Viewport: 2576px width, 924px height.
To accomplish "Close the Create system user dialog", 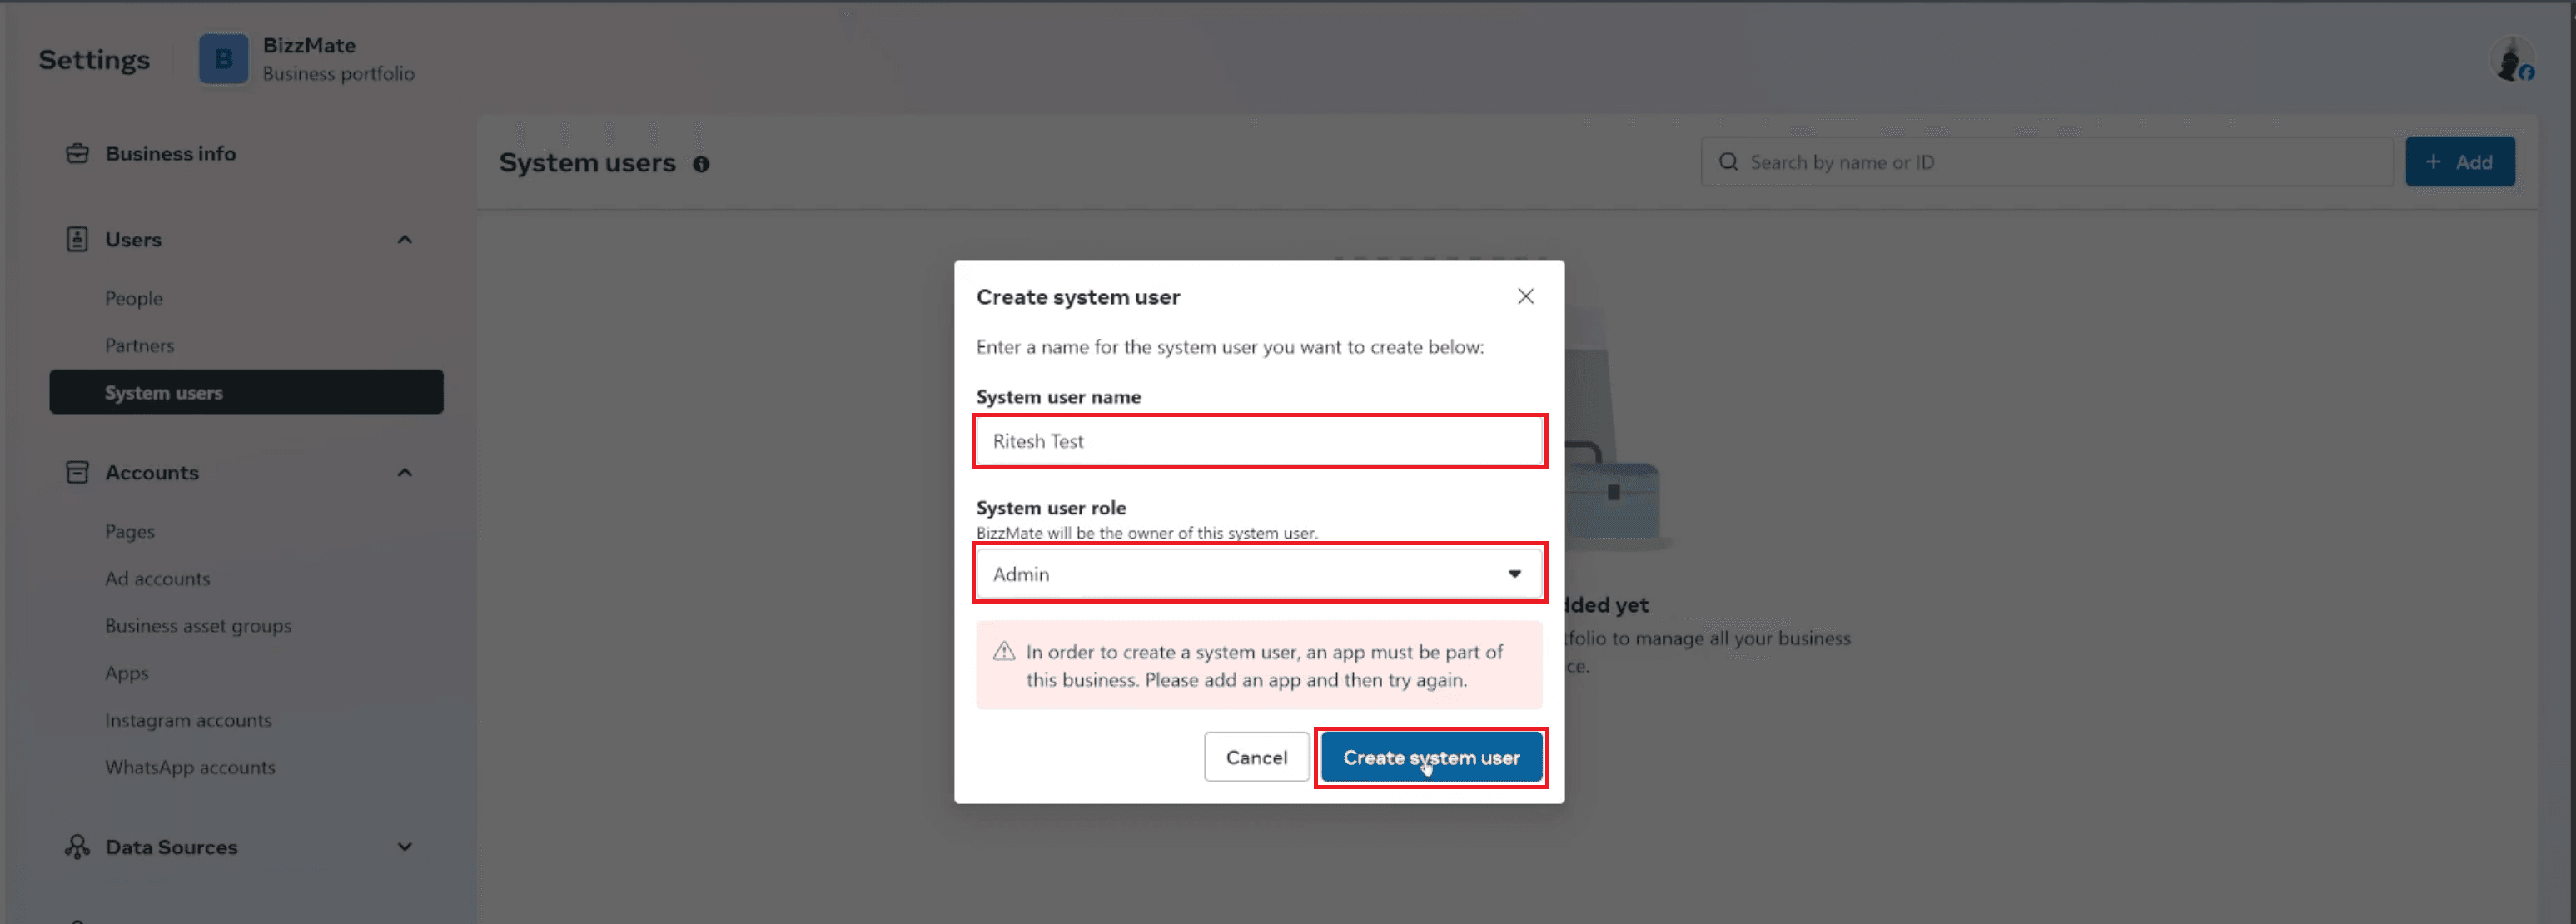I will 1525,296.
